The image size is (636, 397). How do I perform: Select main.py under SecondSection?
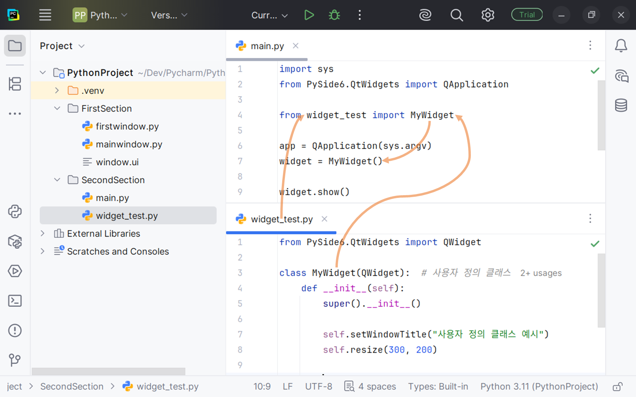click(112, 198)
